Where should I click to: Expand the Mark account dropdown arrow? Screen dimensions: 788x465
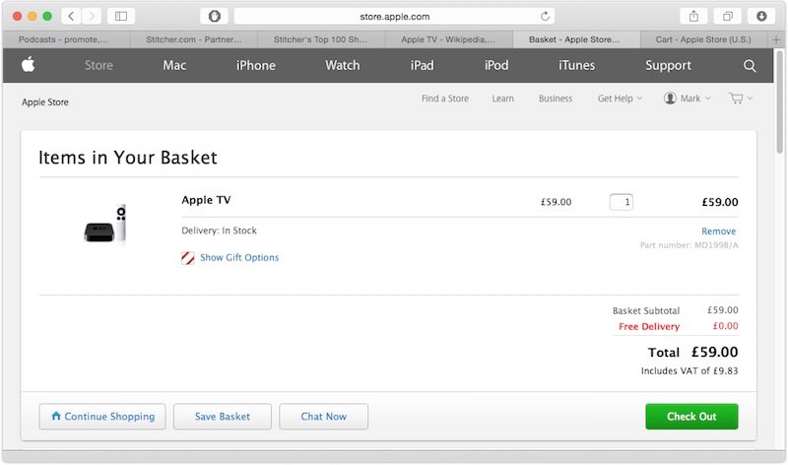pyautogui.click(x=707, y=99)
